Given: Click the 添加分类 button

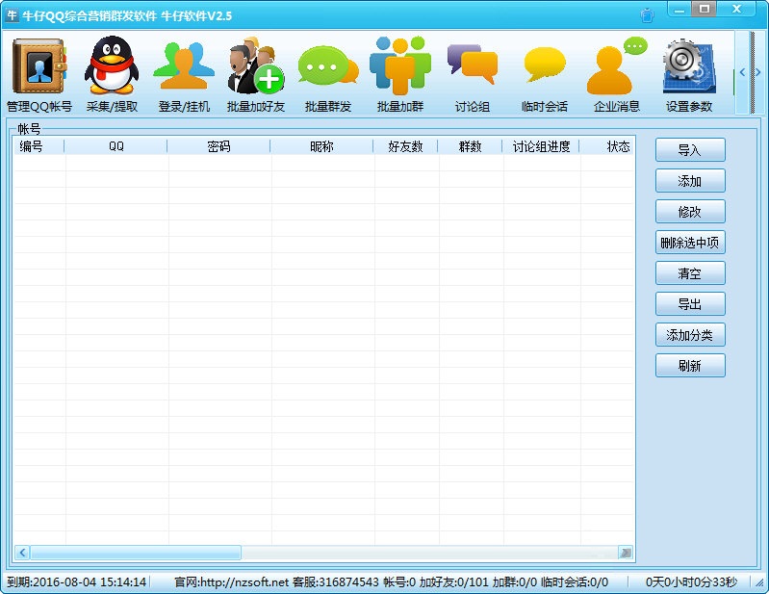Looking at the screenshot, I should tap(690, 335).
